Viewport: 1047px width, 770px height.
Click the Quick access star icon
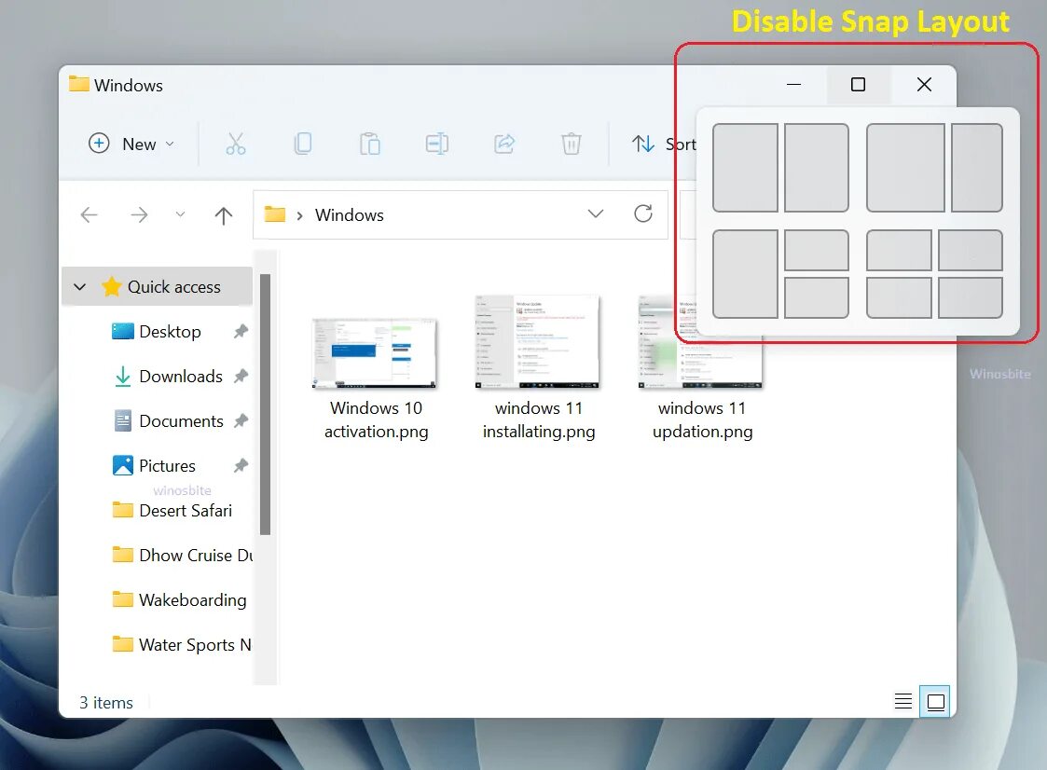pyautogui.click(x=112, y=286)
